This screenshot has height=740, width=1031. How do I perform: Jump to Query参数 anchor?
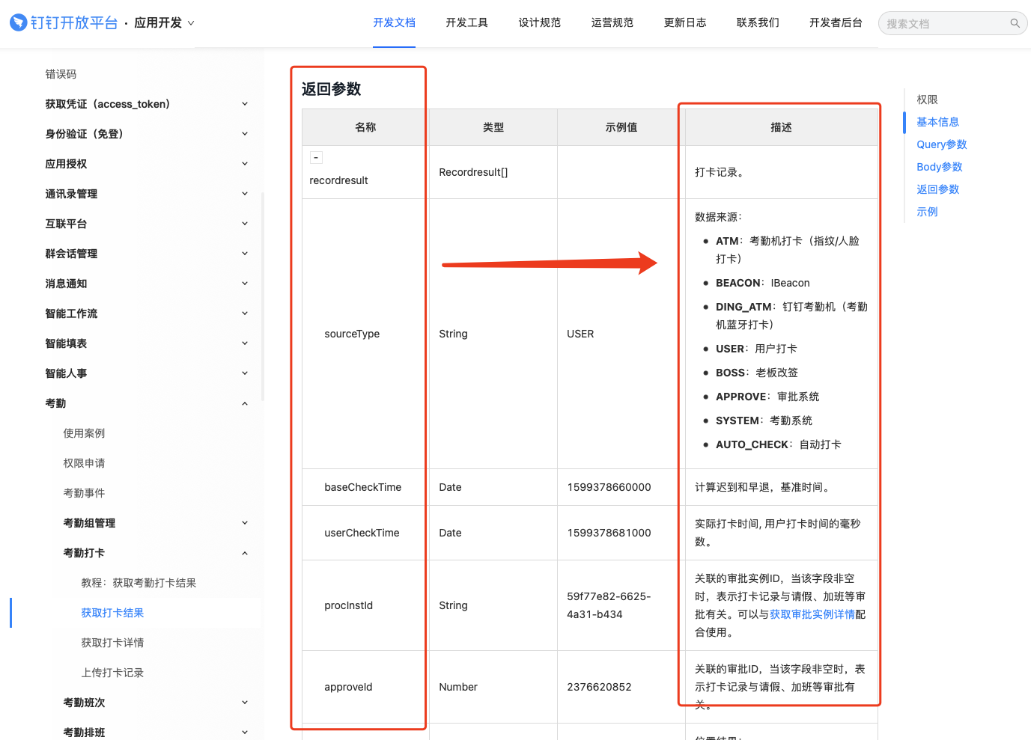pyautogui.click(x=942, y=144)
